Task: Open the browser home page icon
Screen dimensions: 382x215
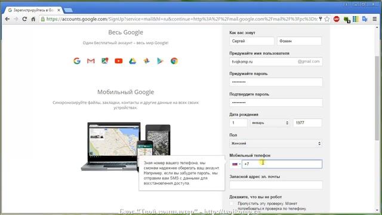Action: 33,19
